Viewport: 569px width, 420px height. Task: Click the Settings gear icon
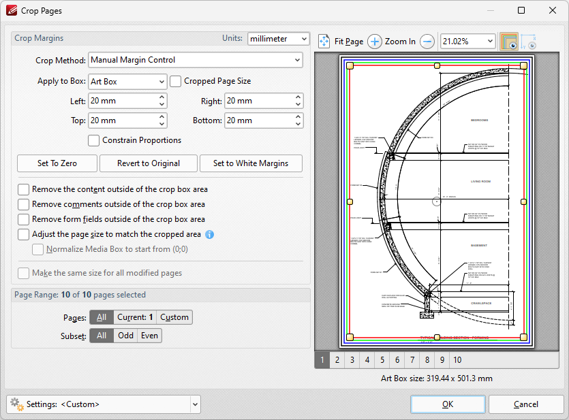tap(16, 404)
